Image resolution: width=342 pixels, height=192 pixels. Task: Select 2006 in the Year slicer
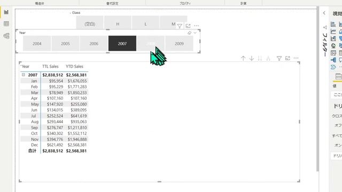click(94, 44)
